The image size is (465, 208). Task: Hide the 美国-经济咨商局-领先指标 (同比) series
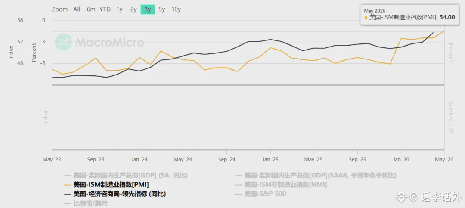(x=115, y=194)
